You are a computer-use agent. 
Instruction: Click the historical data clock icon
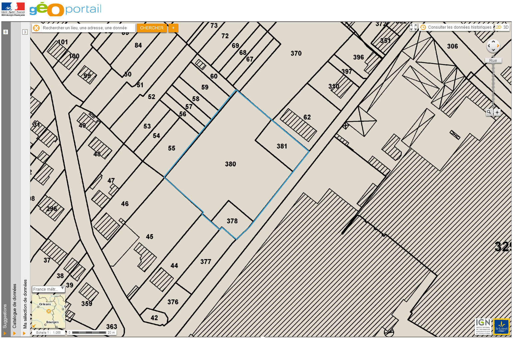423,27
